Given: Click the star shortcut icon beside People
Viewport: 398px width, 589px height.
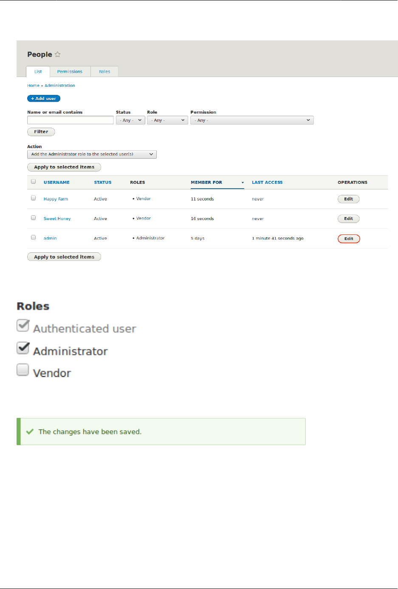Looking at the screenshot, I should (58, 54).
